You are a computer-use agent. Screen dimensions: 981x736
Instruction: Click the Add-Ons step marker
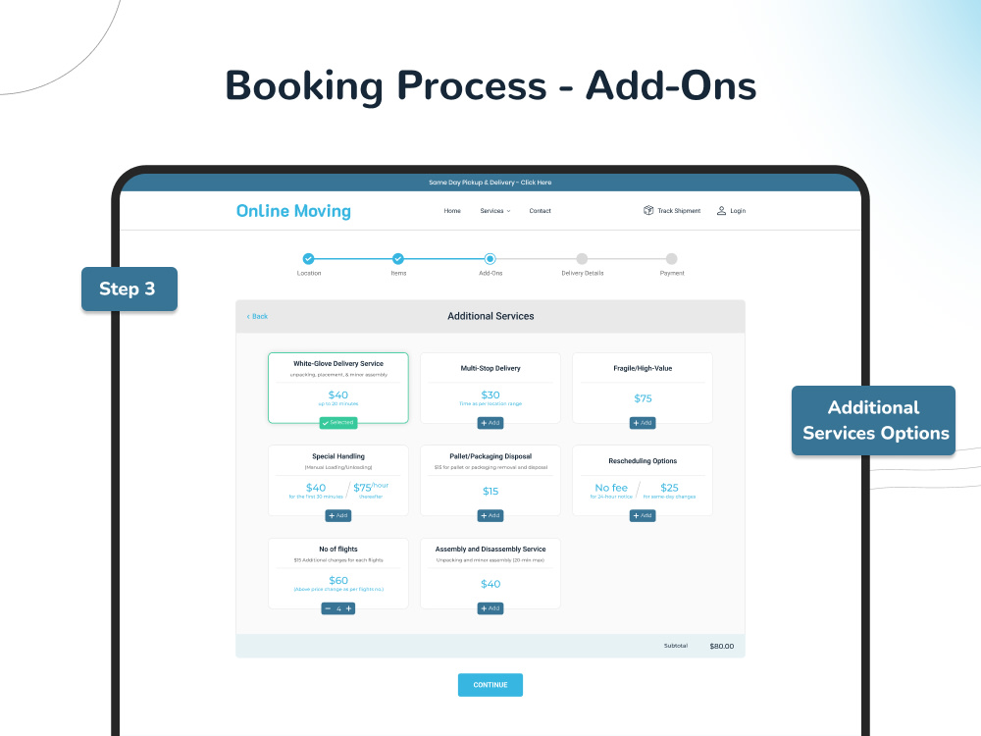pyautogui.click(x=490, y=258)
